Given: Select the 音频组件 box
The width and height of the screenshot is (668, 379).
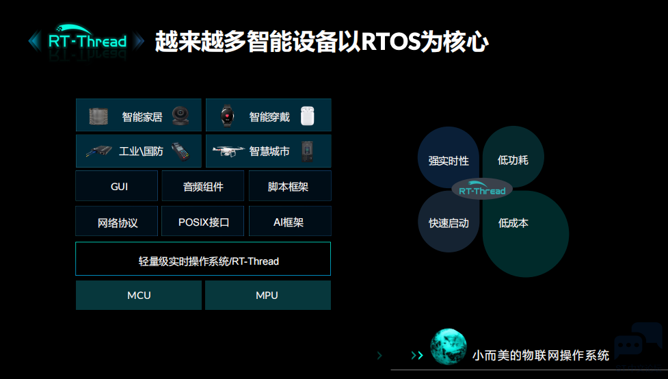Looking at the screenshot, I should [x=203, y=186].
